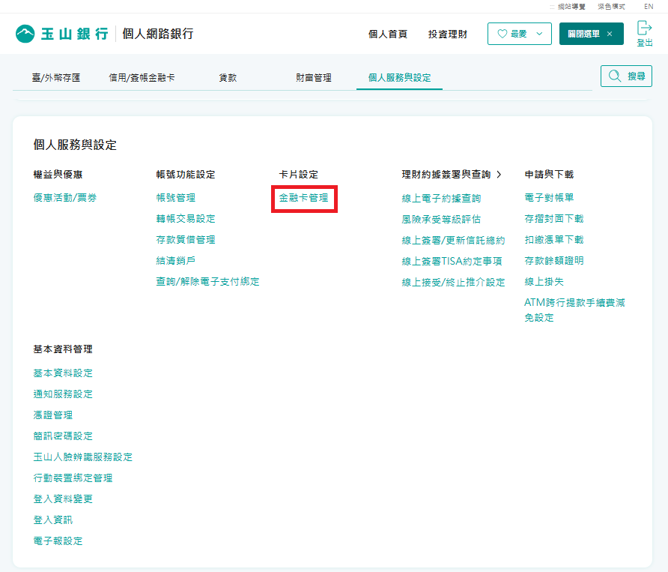Open 查詢/解除電子支付綁定
This screenshot has width=668, height=572.
[208, 282]
